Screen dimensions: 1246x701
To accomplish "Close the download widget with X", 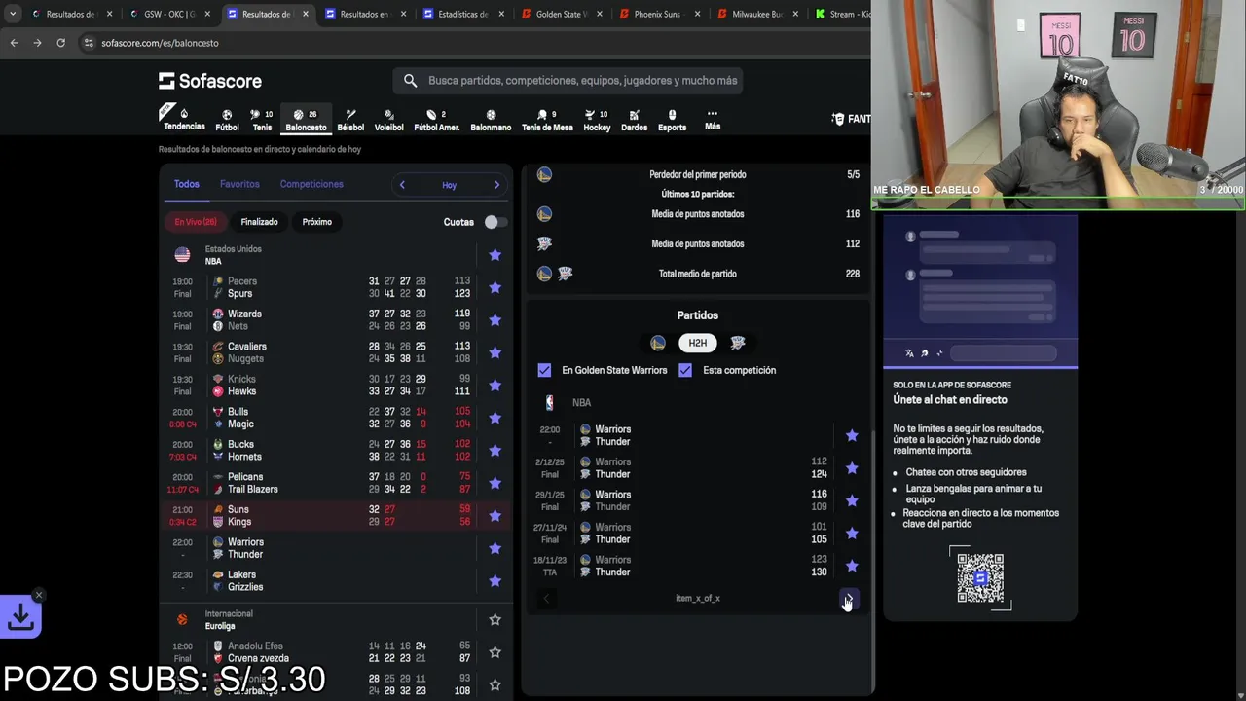I will coord(39,595).
